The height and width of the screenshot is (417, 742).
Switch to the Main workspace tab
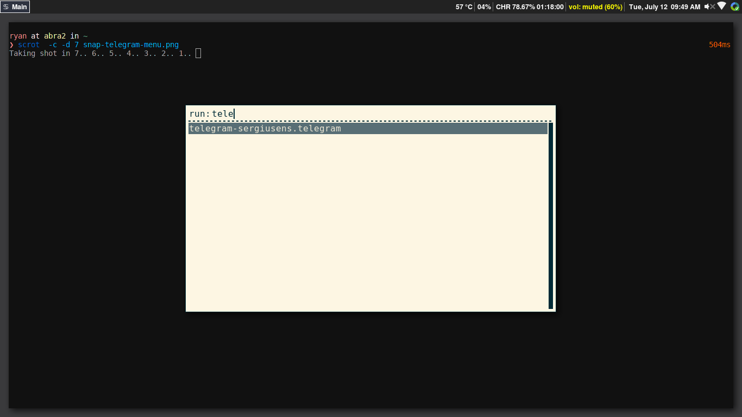tap(19, 7)
